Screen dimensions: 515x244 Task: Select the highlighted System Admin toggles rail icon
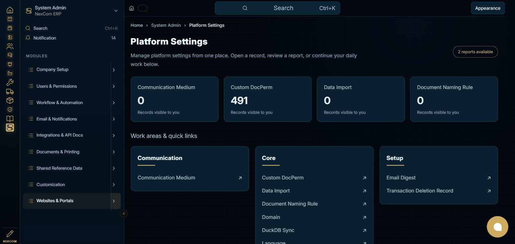(10, 128)
